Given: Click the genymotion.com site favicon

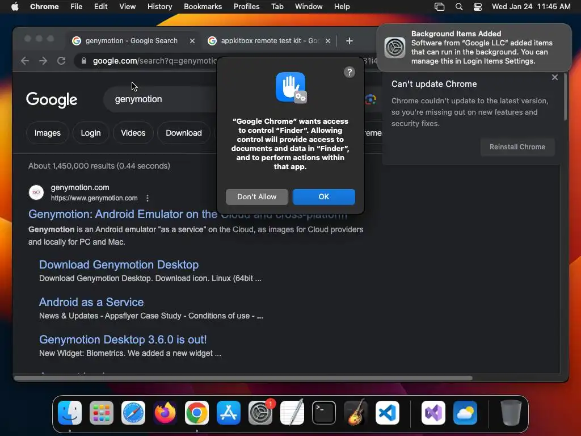Looking at the screenshot, I should coord(36,192).
